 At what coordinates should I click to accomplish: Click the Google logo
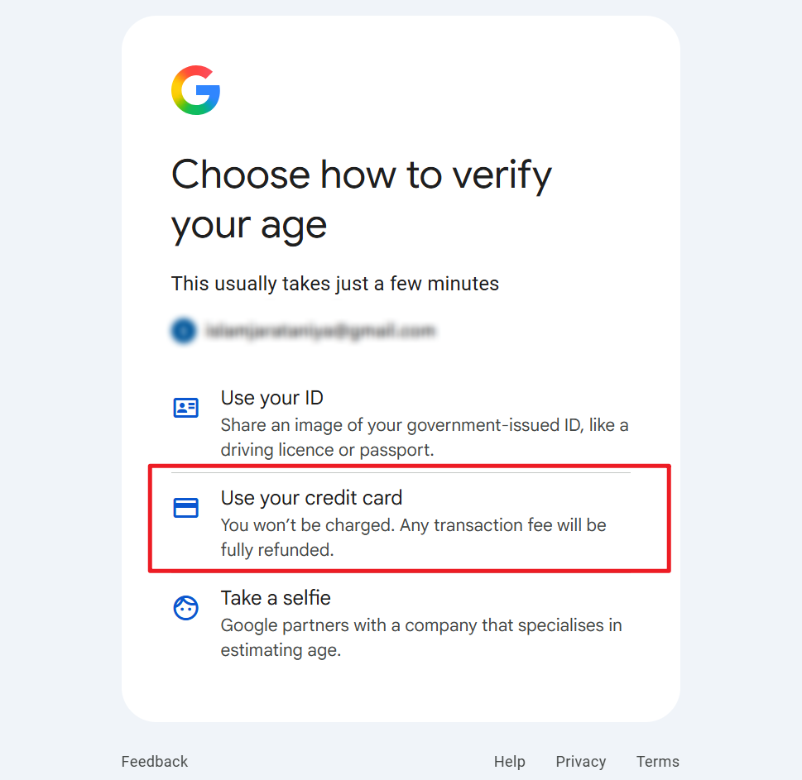click(195, 91)
